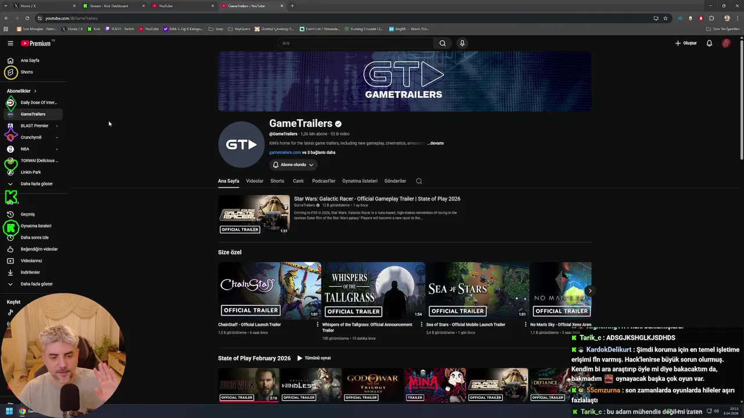The image size is (744, 418).
Task: Open a new browser tab
Action: (x=292, y=6)
